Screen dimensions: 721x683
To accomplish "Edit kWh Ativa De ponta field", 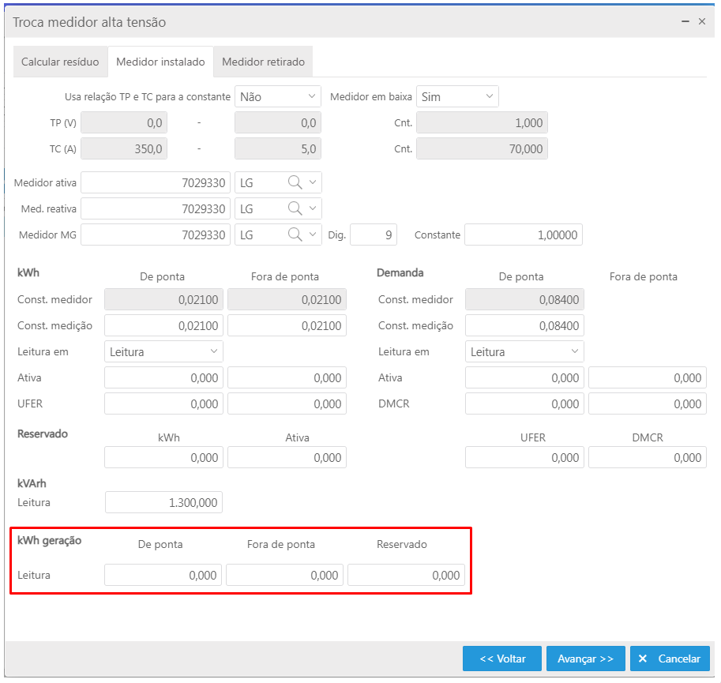I will [163, 377].
